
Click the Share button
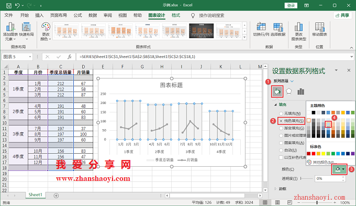coord(342,15)
